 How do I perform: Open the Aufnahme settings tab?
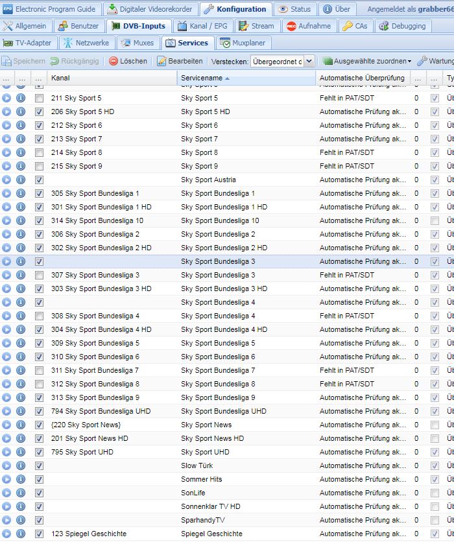[309, 26]
